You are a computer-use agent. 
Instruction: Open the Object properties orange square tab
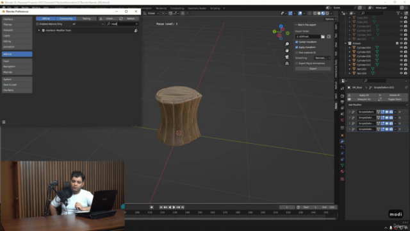(x=342, y=135)
